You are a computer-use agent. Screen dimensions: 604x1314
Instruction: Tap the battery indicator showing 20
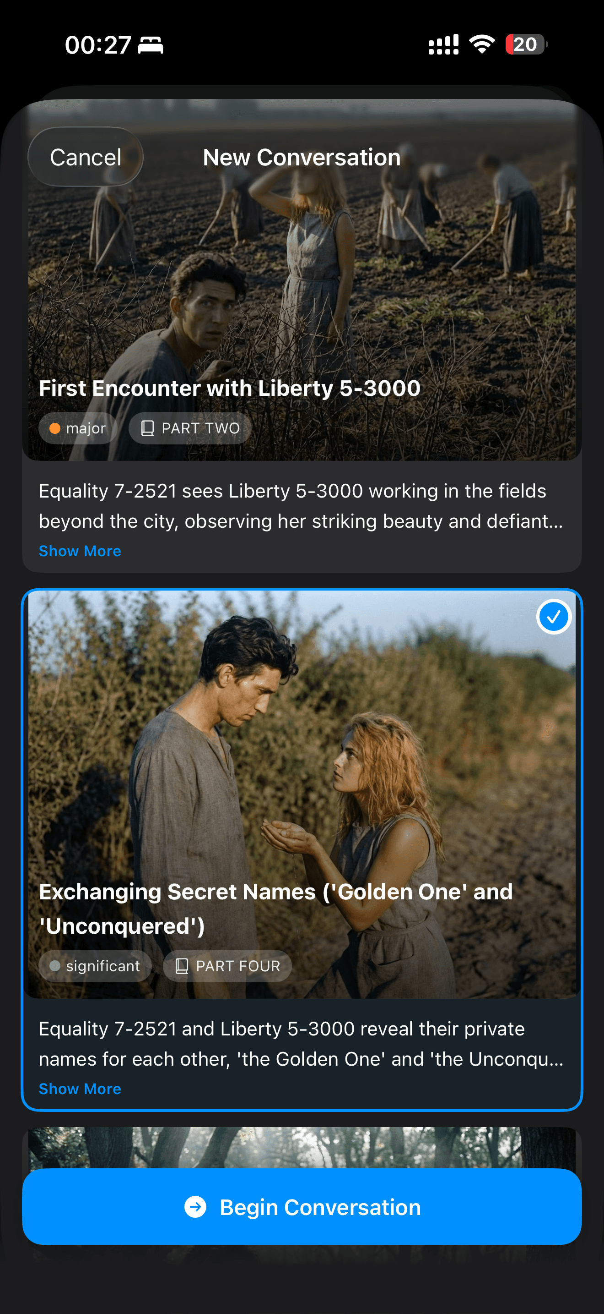tap(526, 44)
